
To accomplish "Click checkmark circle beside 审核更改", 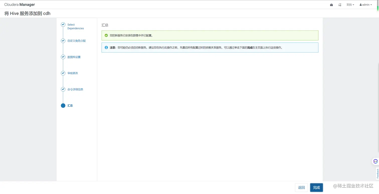I will click(63, 73).
